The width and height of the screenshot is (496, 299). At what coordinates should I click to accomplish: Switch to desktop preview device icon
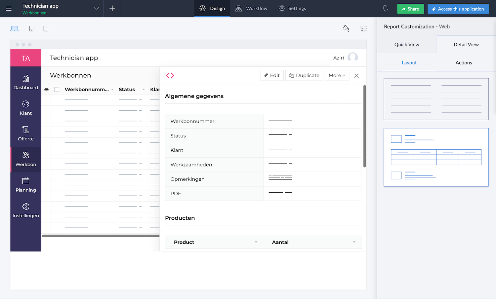[15, 29]
